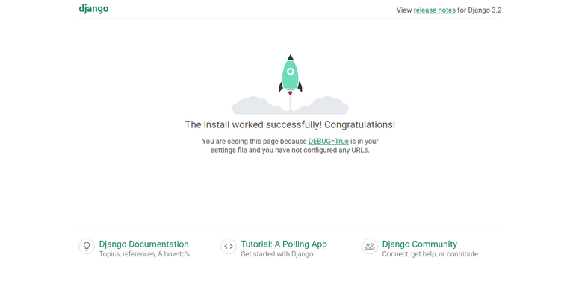The height and width of the screenshot is (284, 567).
Task: Click the code brackets tutorial icon
Action: pyautogui.click(x=229, y=247)
